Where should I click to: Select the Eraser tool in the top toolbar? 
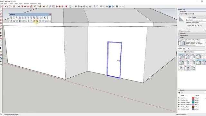pyautogui.click(x=2, y=6)
